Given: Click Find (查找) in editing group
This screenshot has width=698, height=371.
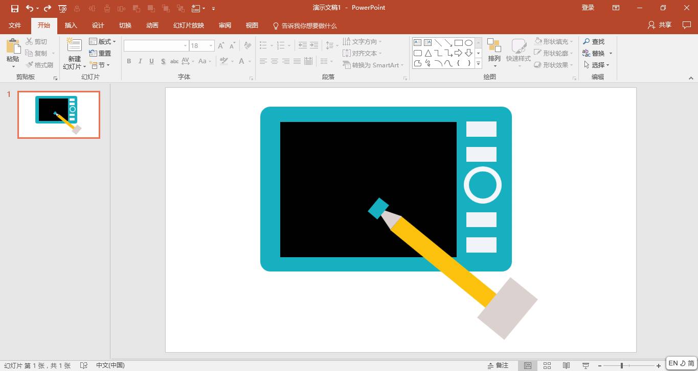Looking at the screenshot, I should [594, 41].
